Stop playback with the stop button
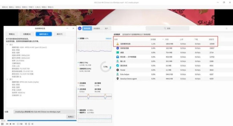The image size is (233, 126). tap(10, 124)
